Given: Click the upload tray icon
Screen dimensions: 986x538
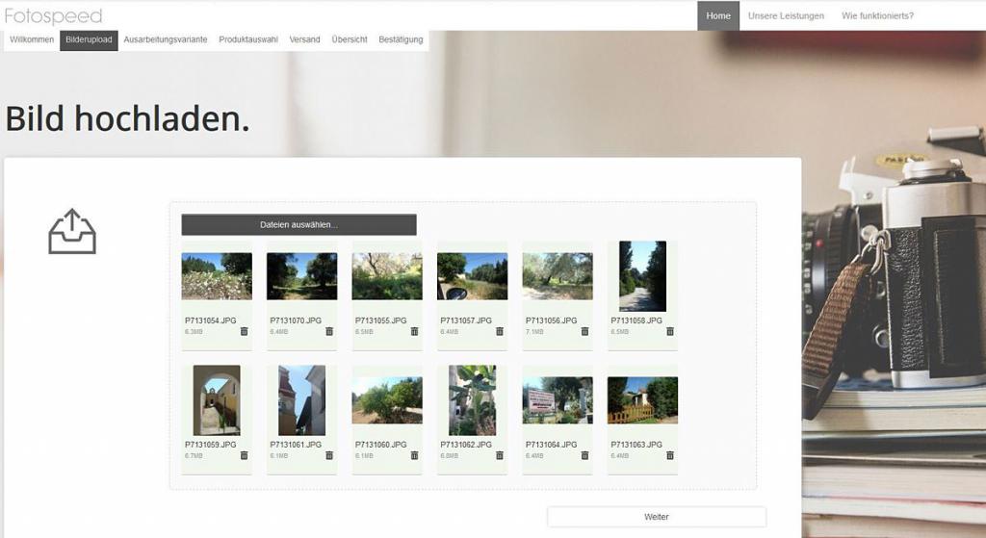Looking at the screenshot, I should coord(72,231).
